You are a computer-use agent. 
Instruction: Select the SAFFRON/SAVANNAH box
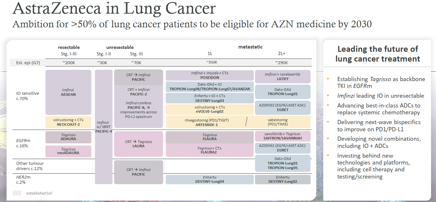(x=283, y=136)
